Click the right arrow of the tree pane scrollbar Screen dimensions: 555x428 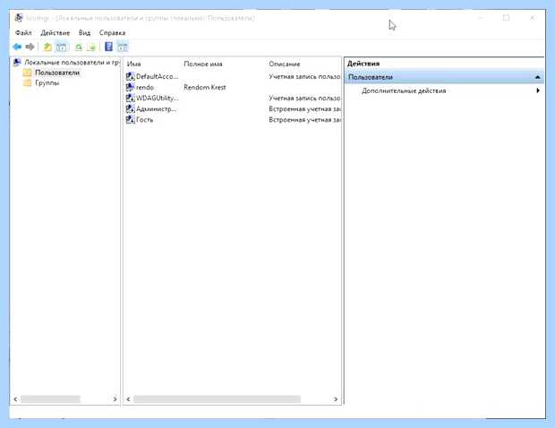point(115,399)
